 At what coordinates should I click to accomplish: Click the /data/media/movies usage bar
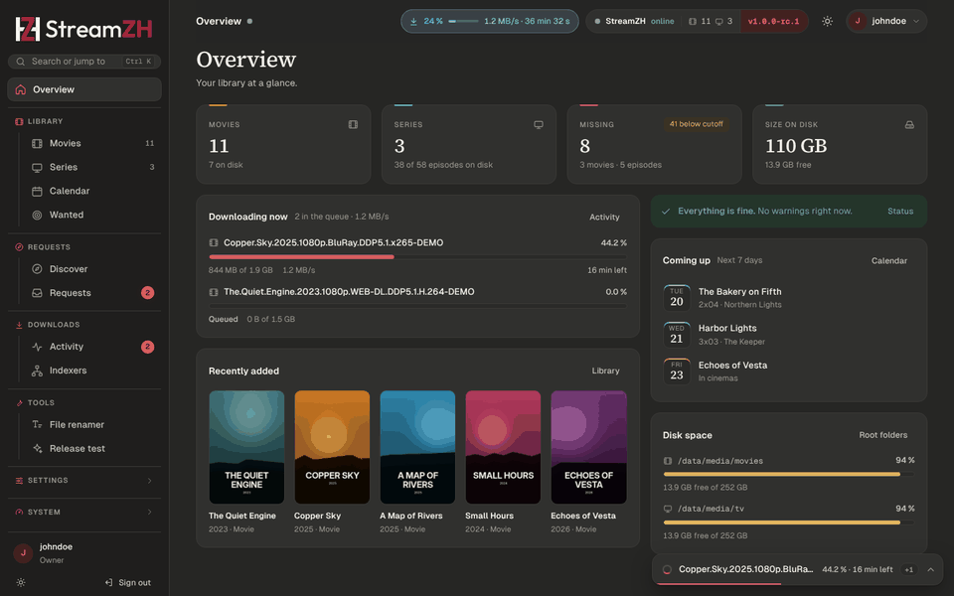(x=788, y=475)
